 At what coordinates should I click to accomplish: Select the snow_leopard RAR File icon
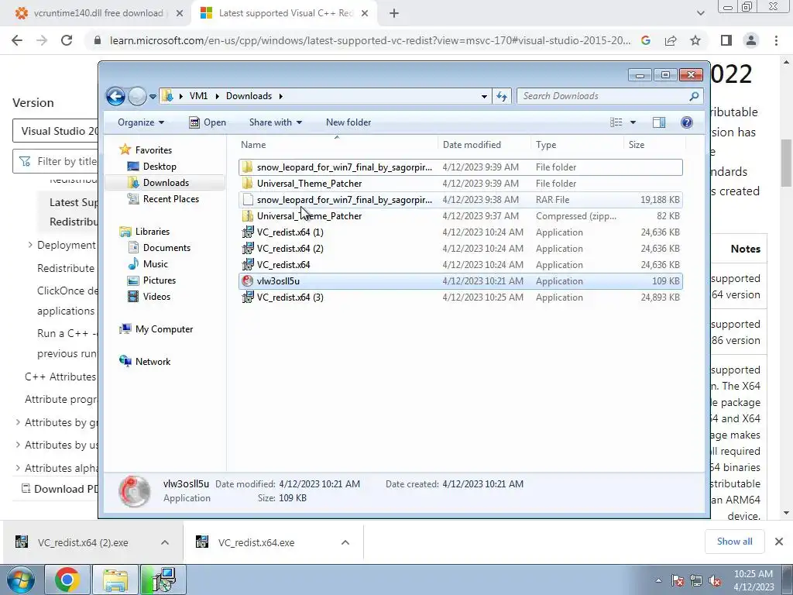point(247,199)
